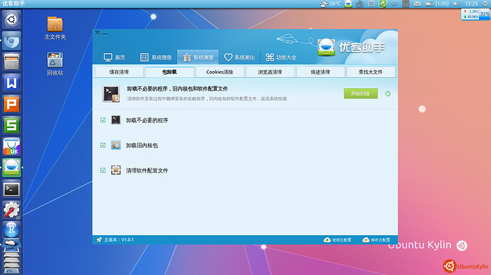Open the 浏览器清理 sub-tab

pos(270,72)
